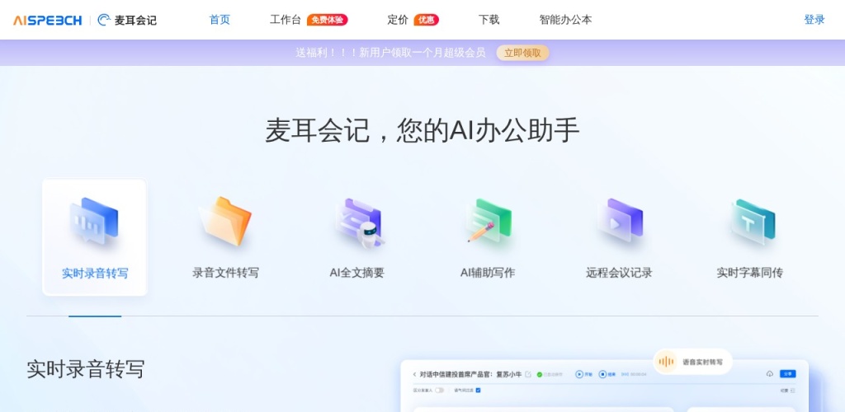This screenshot has height=412, width=845.
Task: Click the blue 分享 button in preview
Action: pos(788,373)
